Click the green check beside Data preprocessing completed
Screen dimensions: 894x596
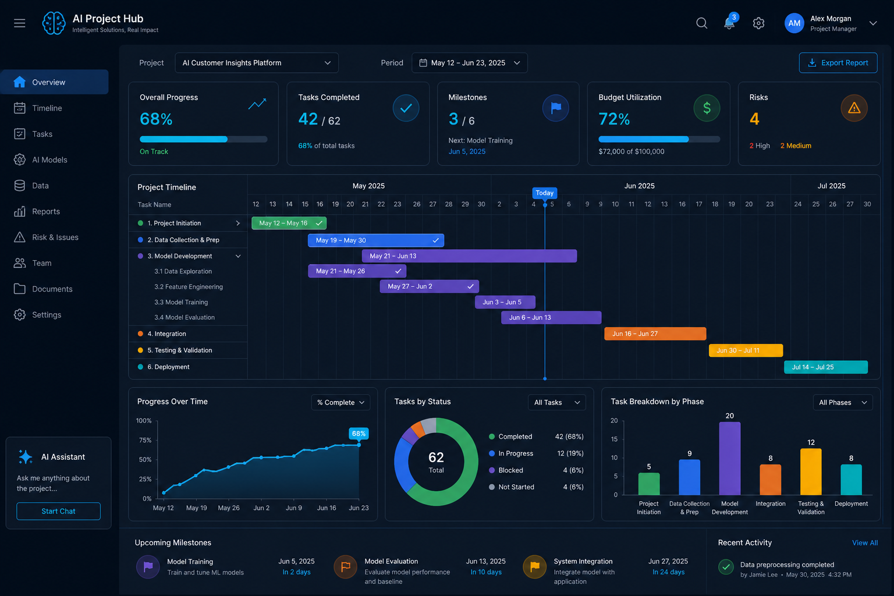[x=726, y=567]
